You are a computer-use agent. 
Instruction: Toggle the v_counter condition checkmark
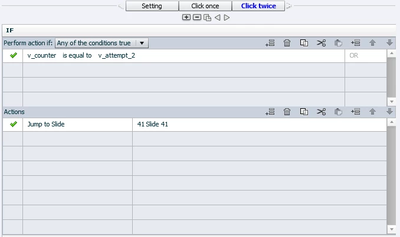[x=13, y=55]
